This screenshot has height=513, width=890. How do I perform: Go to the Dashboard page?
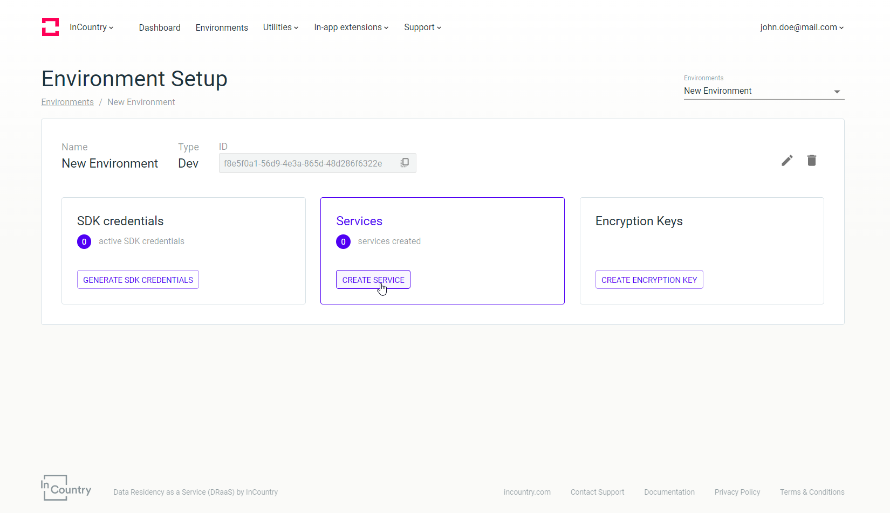pyautogui.click(x=160, y=27)
